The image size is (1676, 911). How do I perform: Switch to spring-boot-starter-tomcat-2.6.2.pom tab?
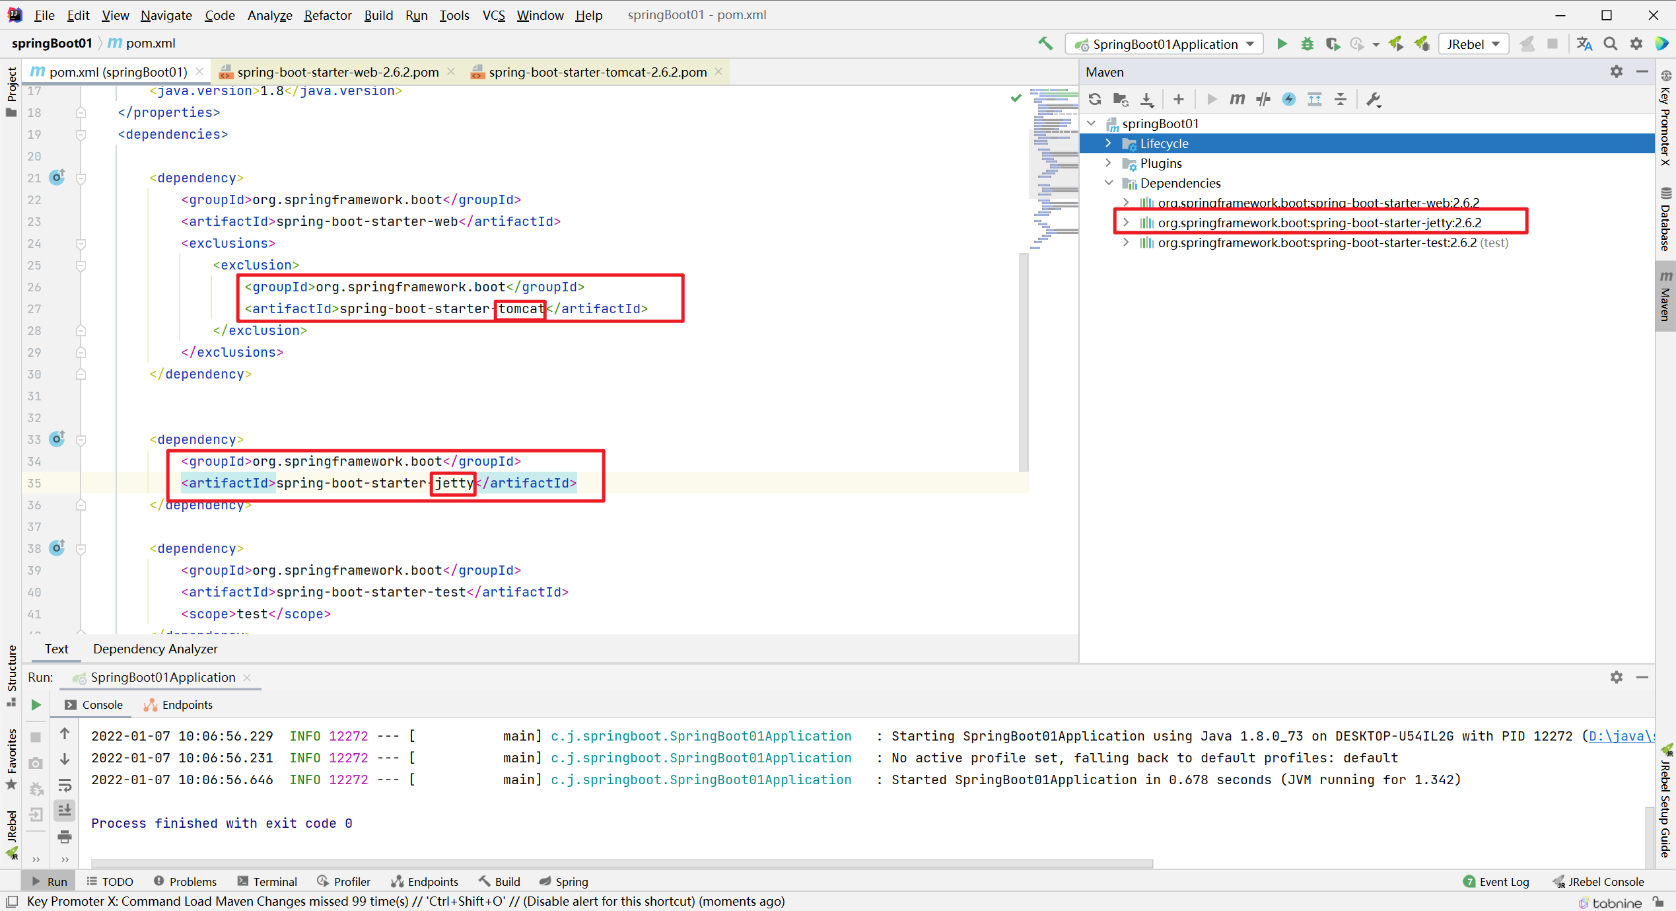tap(597, 72)
